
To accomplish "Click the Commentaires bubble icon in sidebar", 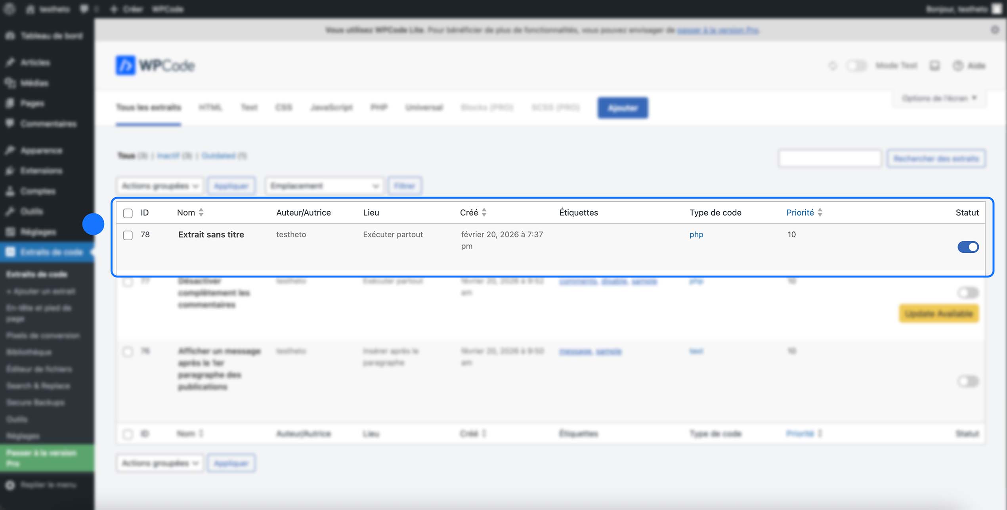I will click(x=10, y=124).
